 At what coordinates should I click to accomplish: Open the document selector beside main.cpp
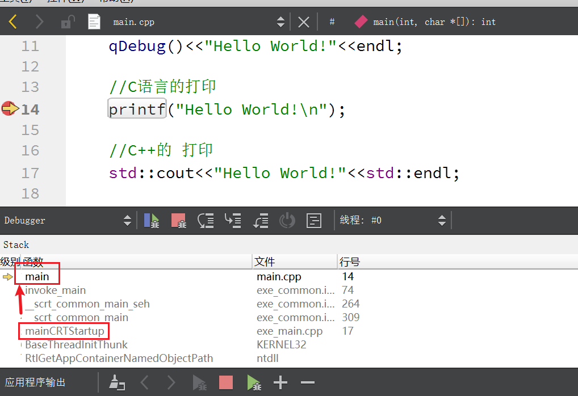pos(280,22)
